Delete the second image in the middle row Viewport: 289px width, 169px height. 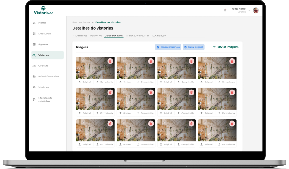coord(151,93)
